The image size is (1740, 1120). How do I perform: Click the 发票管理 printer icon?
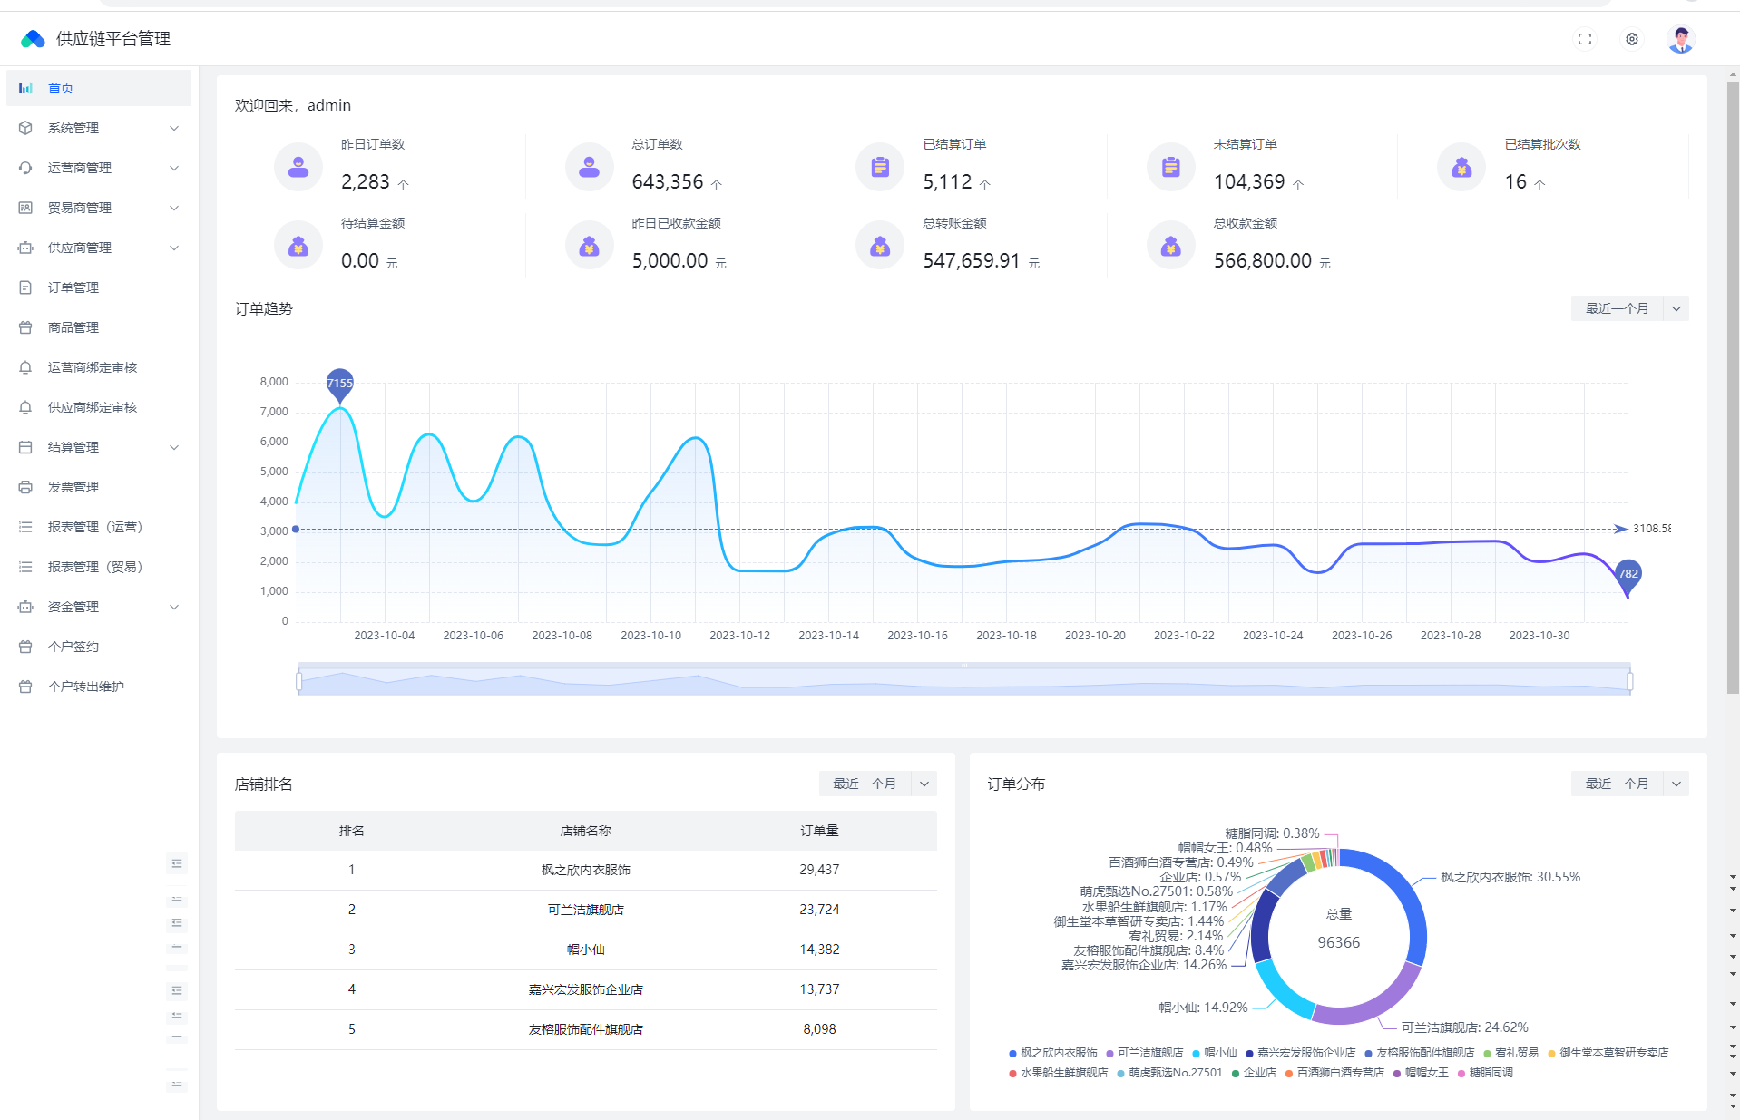click(x=25, y=487)
